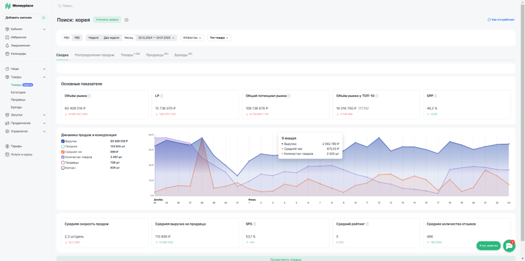Open the Как это работает link

click(x=501, y=20)
